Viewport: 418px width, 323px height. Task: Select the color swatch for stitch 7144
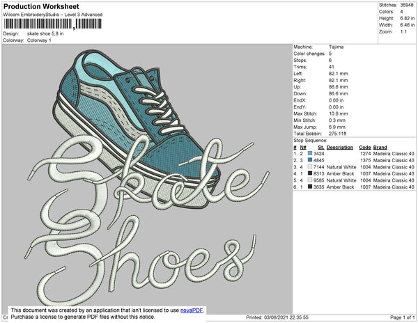pos(310,166)
